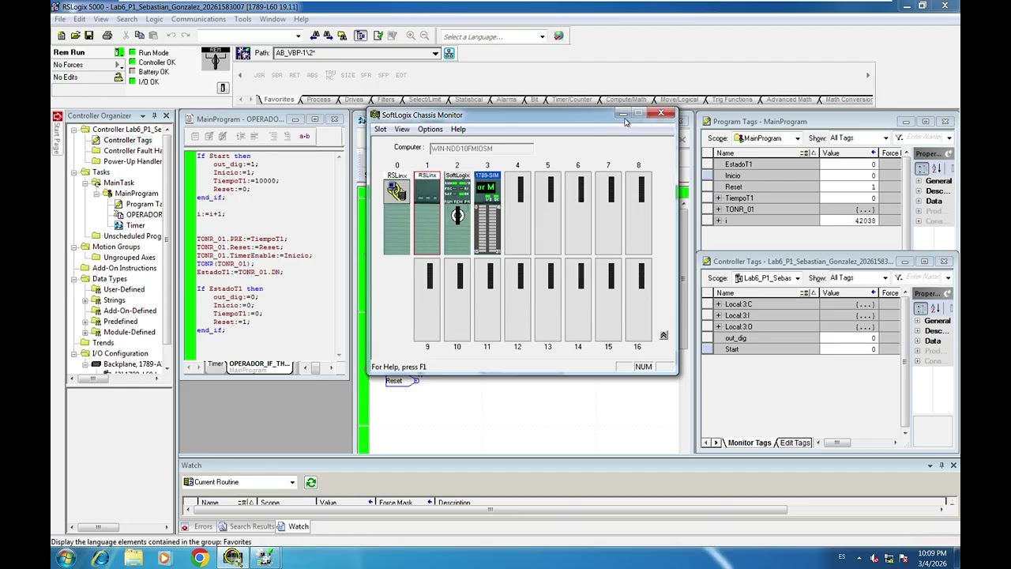
Task: Toggle Alphabetical sort in Program Tags properties
Action: (x=937, y=168)
